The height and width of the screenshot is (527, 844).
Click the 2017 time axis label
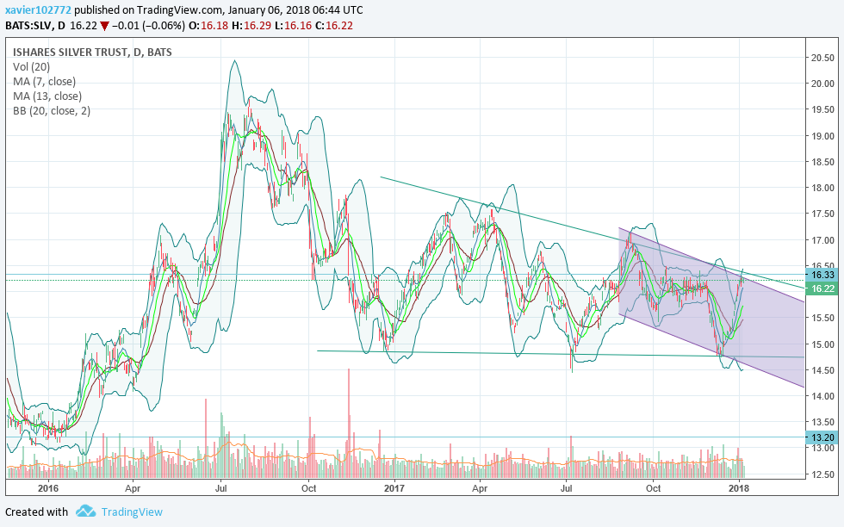(394, 488)
